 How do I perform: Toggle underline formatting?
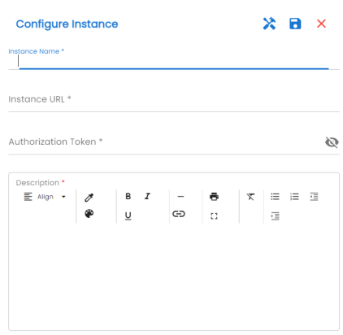pyautogui.click(x=128, y=215)
